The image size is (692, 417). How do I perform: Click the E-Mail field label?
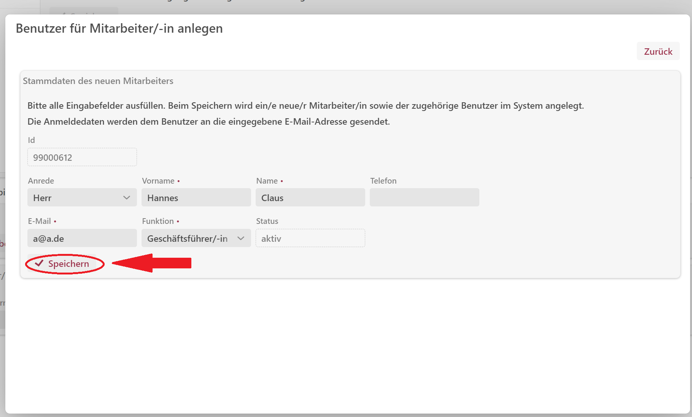click(x=39, y=221)
